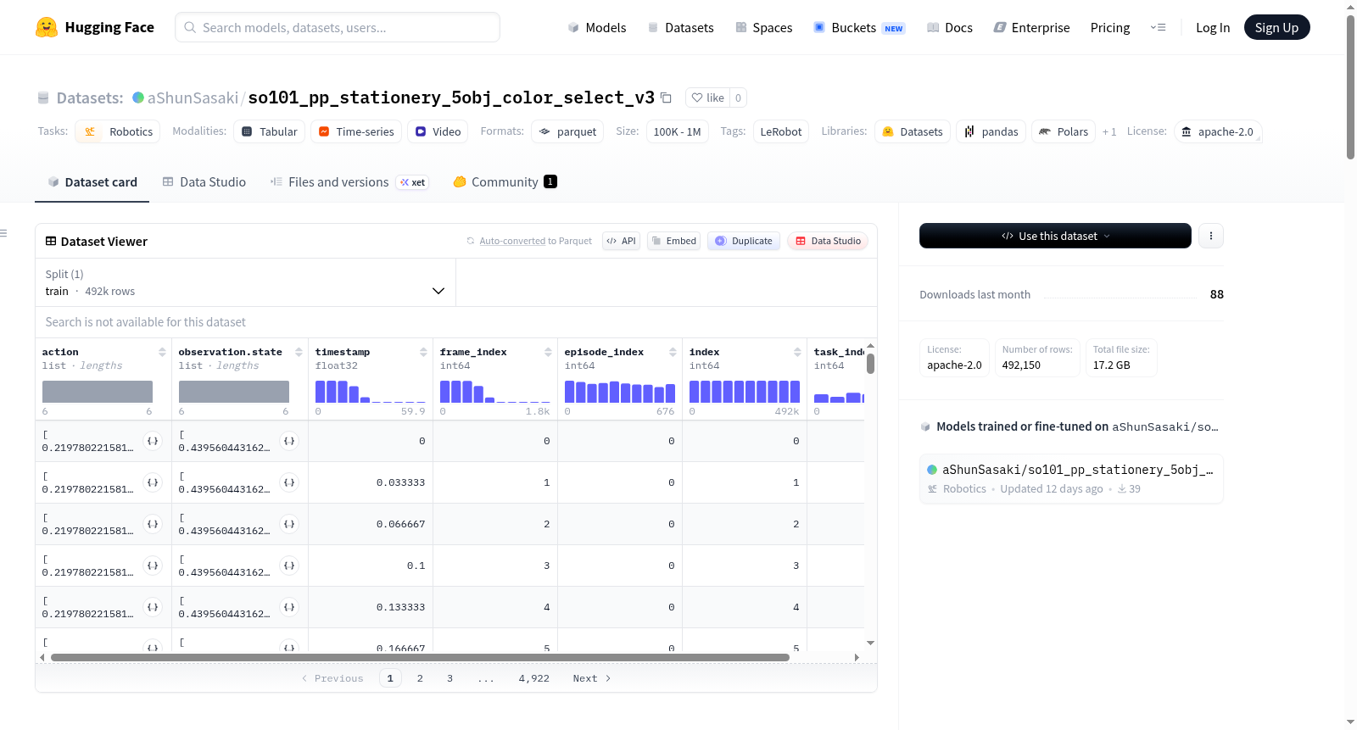Open the additional navigation menu icon

click(1158, 27)
